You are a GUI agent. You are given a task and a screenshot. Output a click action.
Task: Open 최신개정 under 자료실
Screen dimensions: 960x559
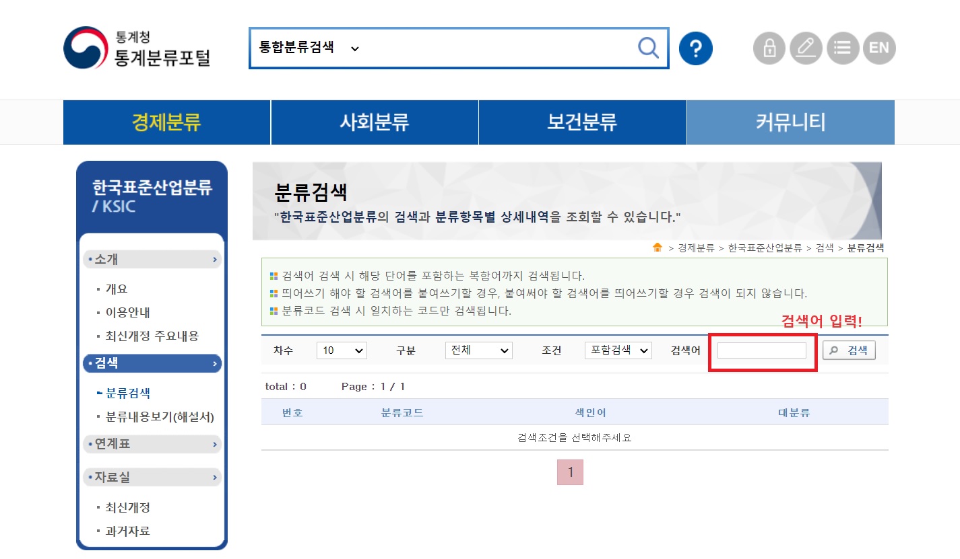[128, 508]
